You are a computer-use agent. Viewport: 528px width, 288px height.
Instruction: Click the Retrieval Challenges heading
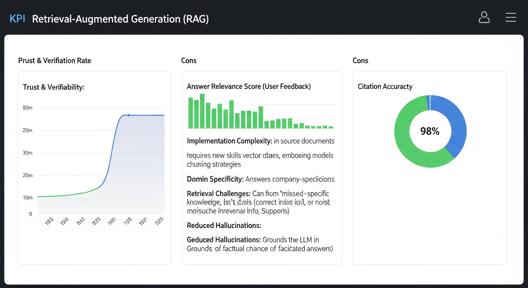coord(219,194)
